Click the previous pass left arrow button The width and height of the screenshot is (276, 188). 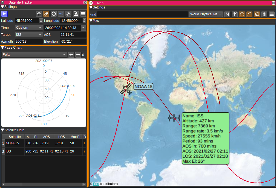[71, 55]
